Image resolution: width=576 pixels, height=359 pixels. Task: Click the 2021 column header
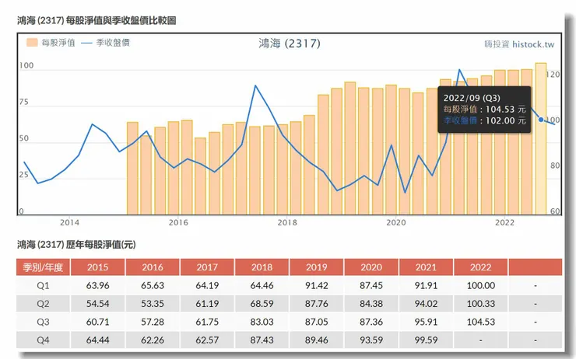click(x=426, y=267)
